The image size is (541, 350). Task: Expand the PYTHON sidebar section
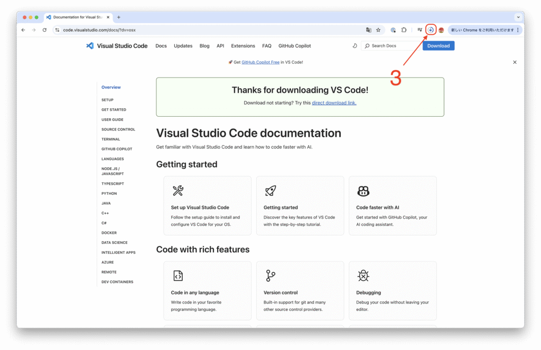click(109, 193)
